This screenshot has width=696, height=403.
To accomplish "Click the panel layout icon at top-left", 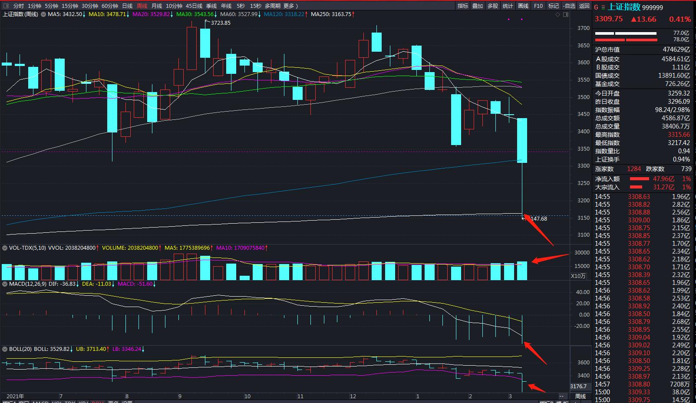I will coord(5,6).
